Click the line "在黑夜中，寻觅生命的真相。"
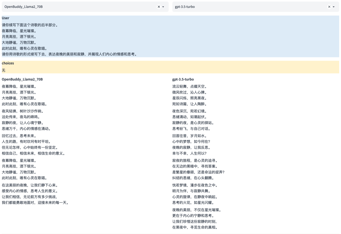 (x=195, y=227)
